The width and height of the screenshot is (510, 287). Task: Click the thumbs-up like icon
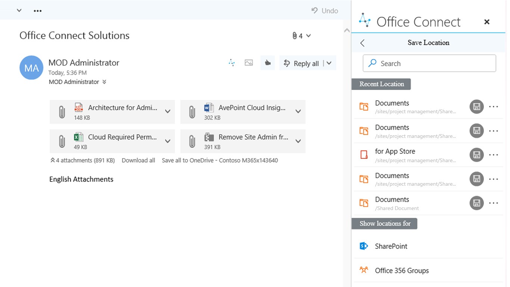click(x=267, y=63)
